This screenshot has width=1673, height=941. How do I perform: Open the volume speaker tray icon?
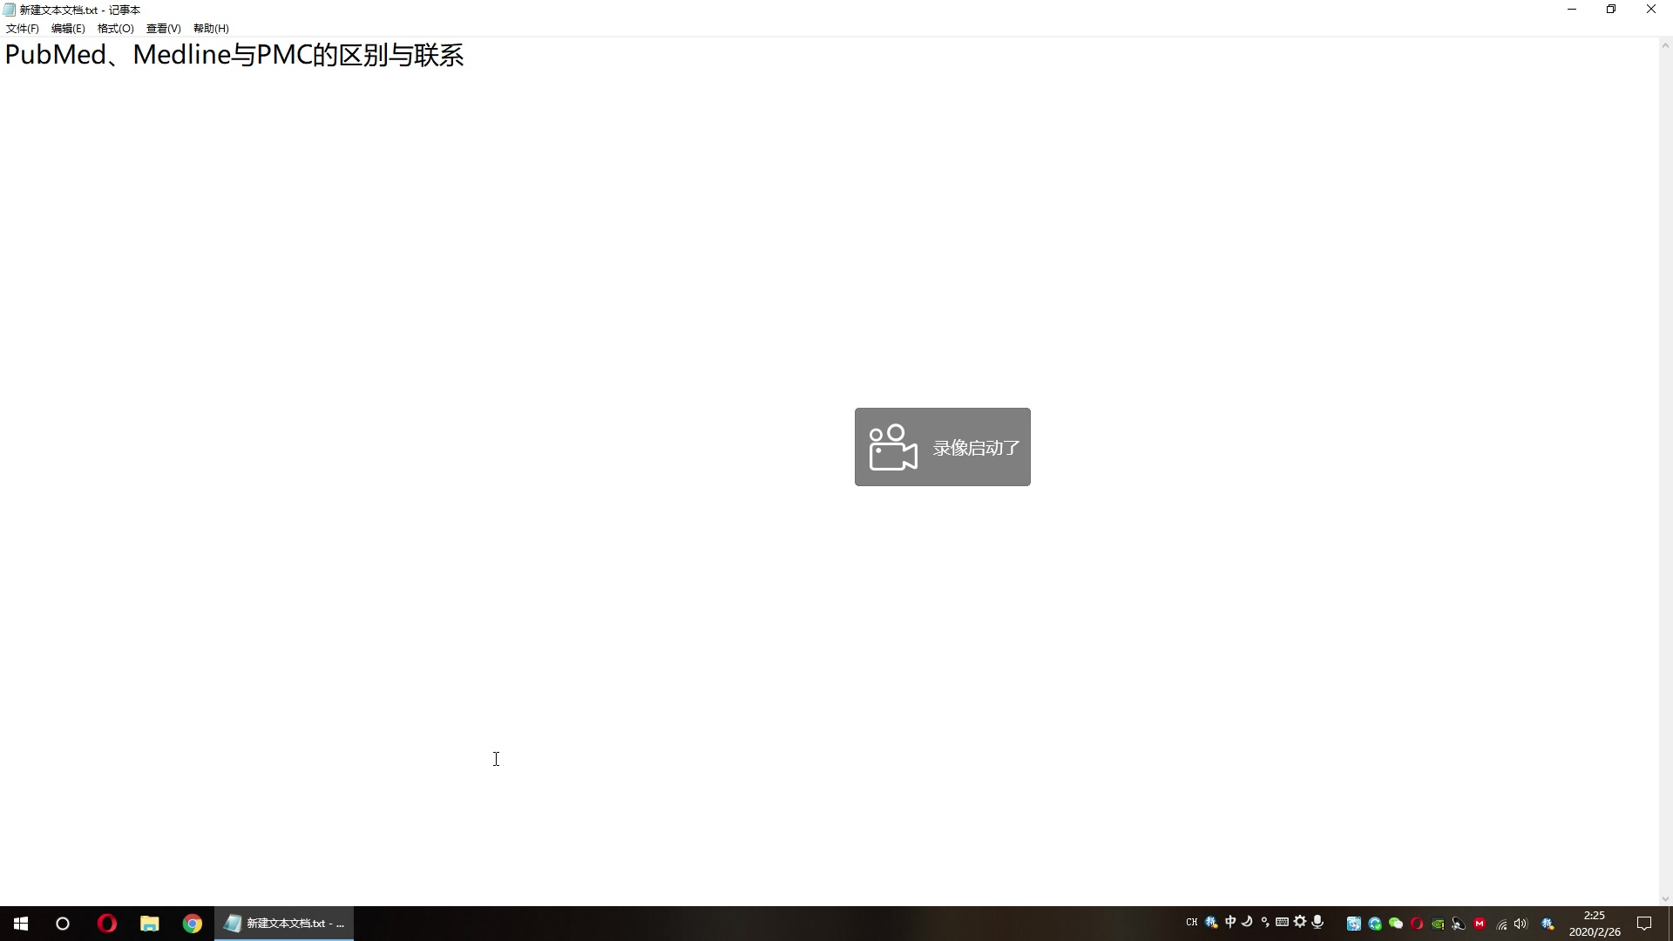click(x=1521, y=924)
